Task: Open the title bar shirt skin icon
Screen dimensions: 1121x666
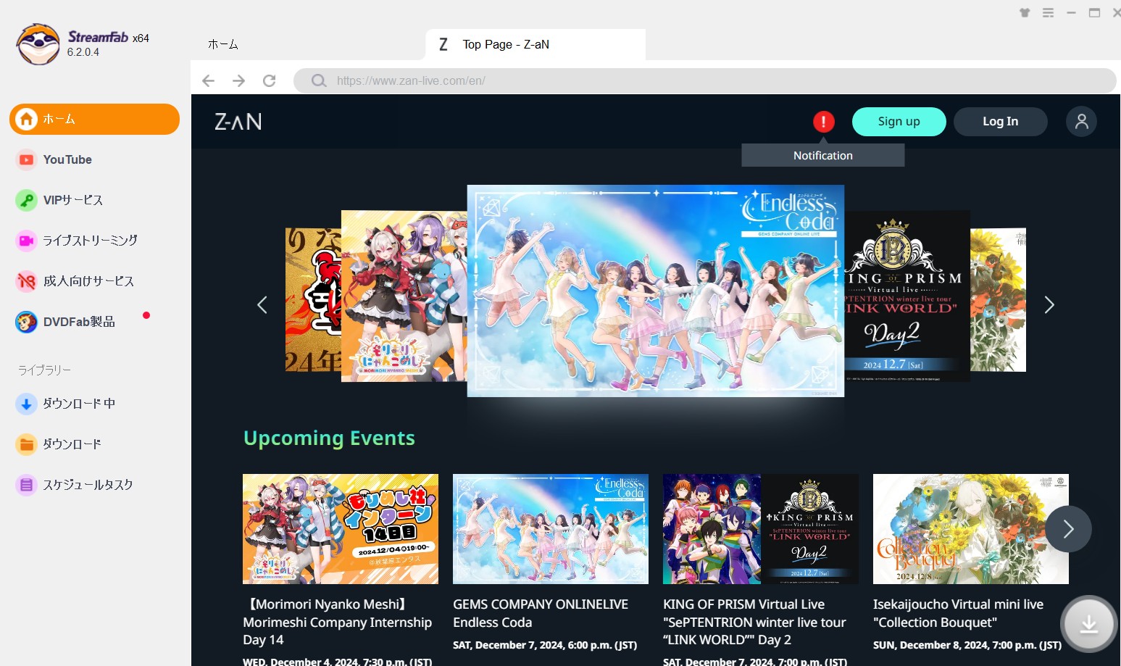Action: click(x=1025, y=12)
